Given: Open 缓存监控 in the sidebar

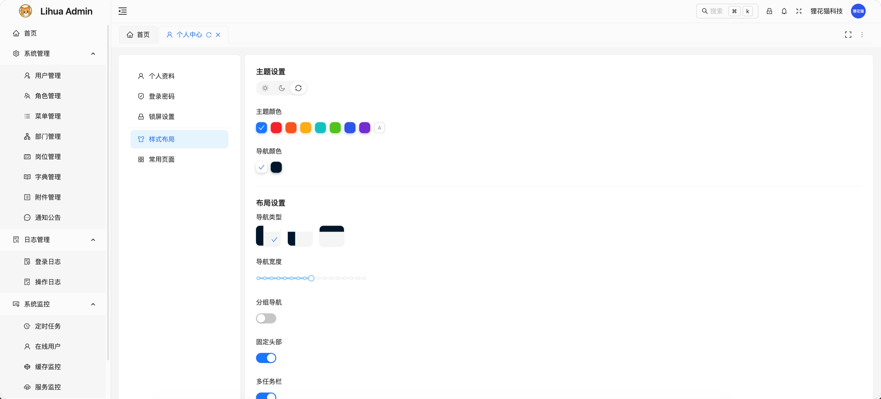Looking at the screenshot, I should [53, 367].
